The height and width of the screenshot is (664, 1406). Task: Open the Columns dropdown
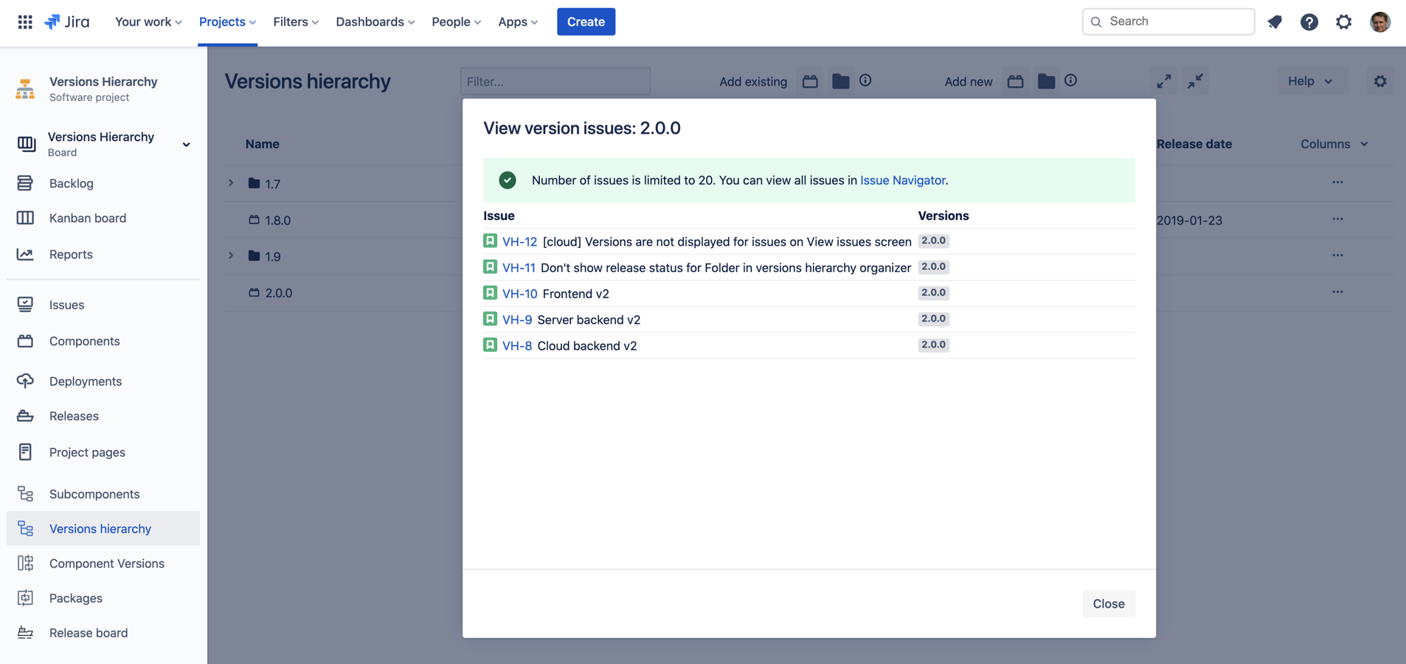tap(1334, 144)
